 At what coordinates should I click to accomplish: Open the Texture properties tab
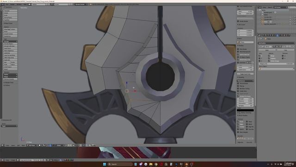click(x=284, y=35)
